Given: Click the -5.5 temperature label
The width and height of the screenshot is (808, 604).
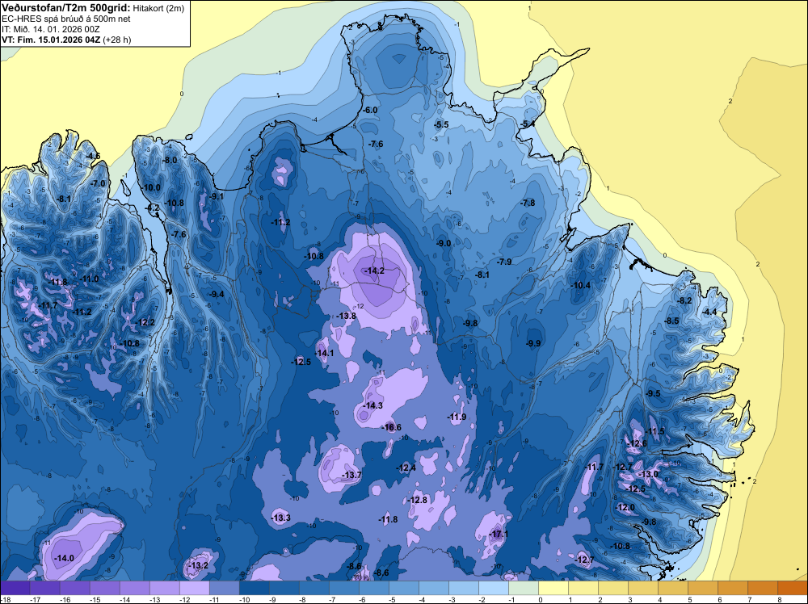Looking at the screenshot, I should [x=442, y=124].
